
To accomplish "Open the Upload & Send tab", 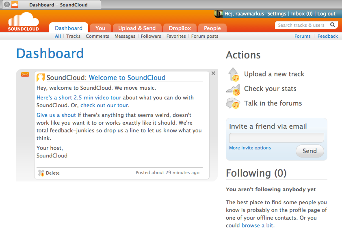I will [137, 28].
